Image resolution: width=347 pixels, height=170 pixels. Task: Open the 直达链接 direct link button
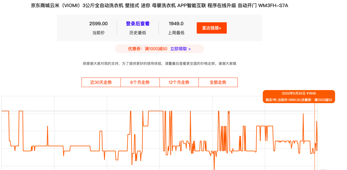tap(212, 28)
